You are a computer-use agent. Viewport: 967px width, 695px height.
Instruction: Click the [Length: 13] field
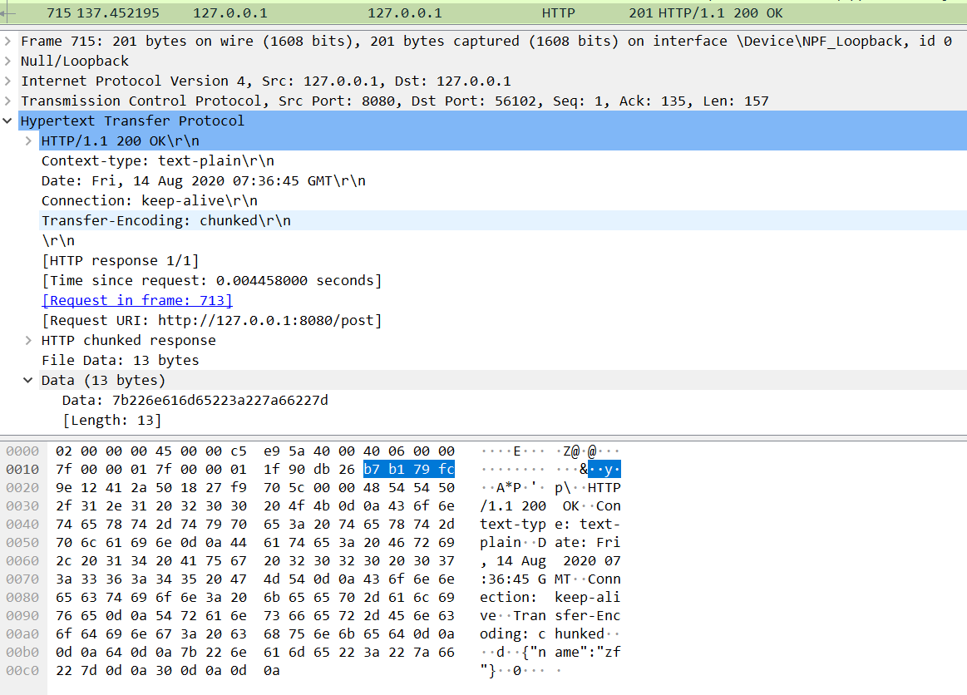tap(111, 420)
